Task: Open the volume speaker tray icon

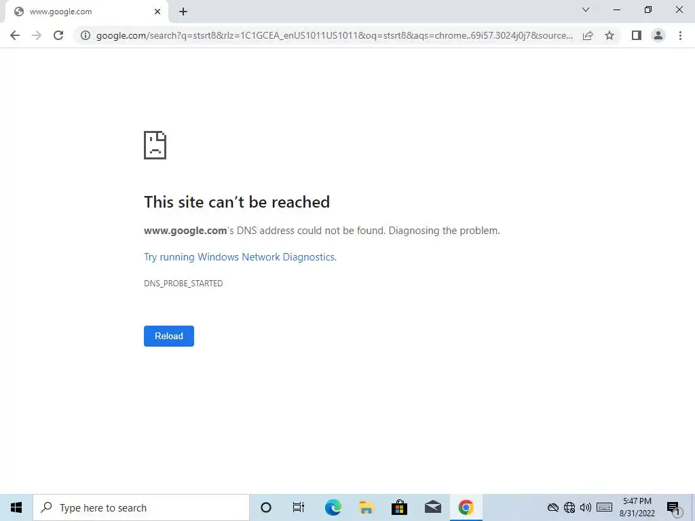Action: click(x=586, y=507)
